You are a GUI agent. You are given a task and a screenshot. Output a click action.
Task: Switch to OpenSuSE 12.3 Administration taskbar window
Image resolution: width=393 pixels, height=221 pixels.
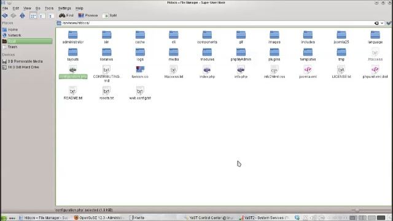click(x=98, y=218)
